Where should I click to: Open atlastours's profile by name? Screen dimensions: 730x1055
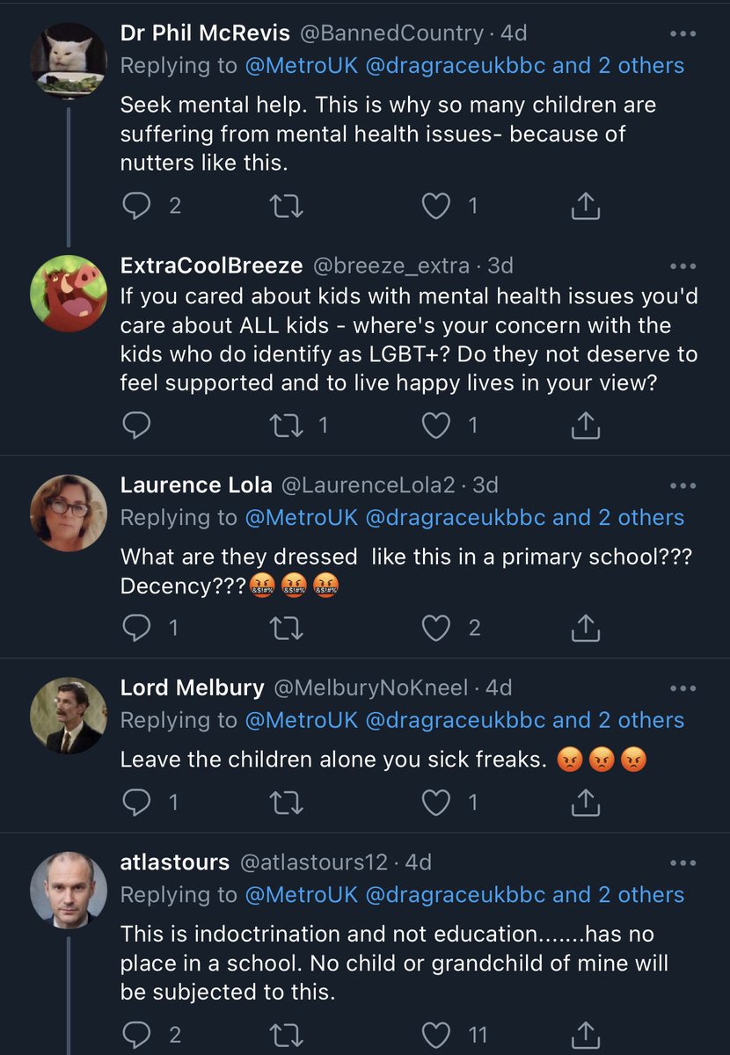pos(174,862)
